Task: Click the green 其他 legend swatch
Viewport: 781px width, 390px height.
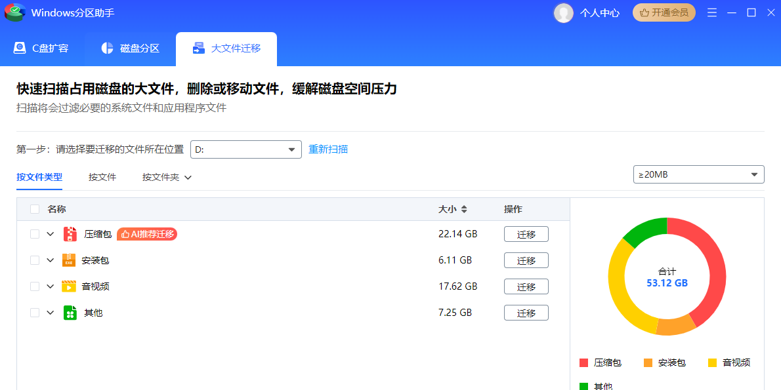Action: pyautogui.click(x=583, y=386)
